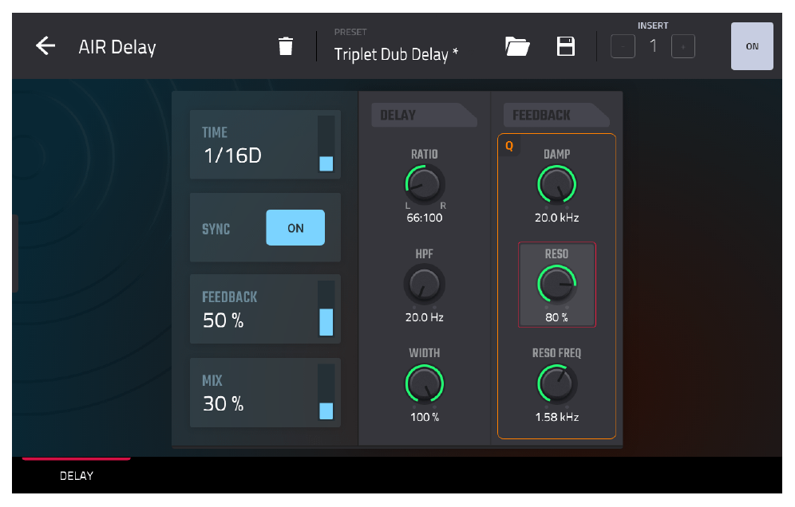Click the preset name Triplet Dub Delay *

pos(396,54)
